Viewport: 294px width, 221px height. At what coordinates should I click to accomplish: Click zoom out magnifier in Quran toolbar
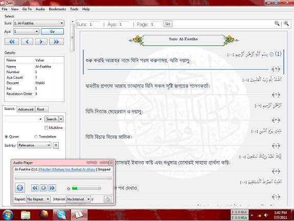[277, 24]
